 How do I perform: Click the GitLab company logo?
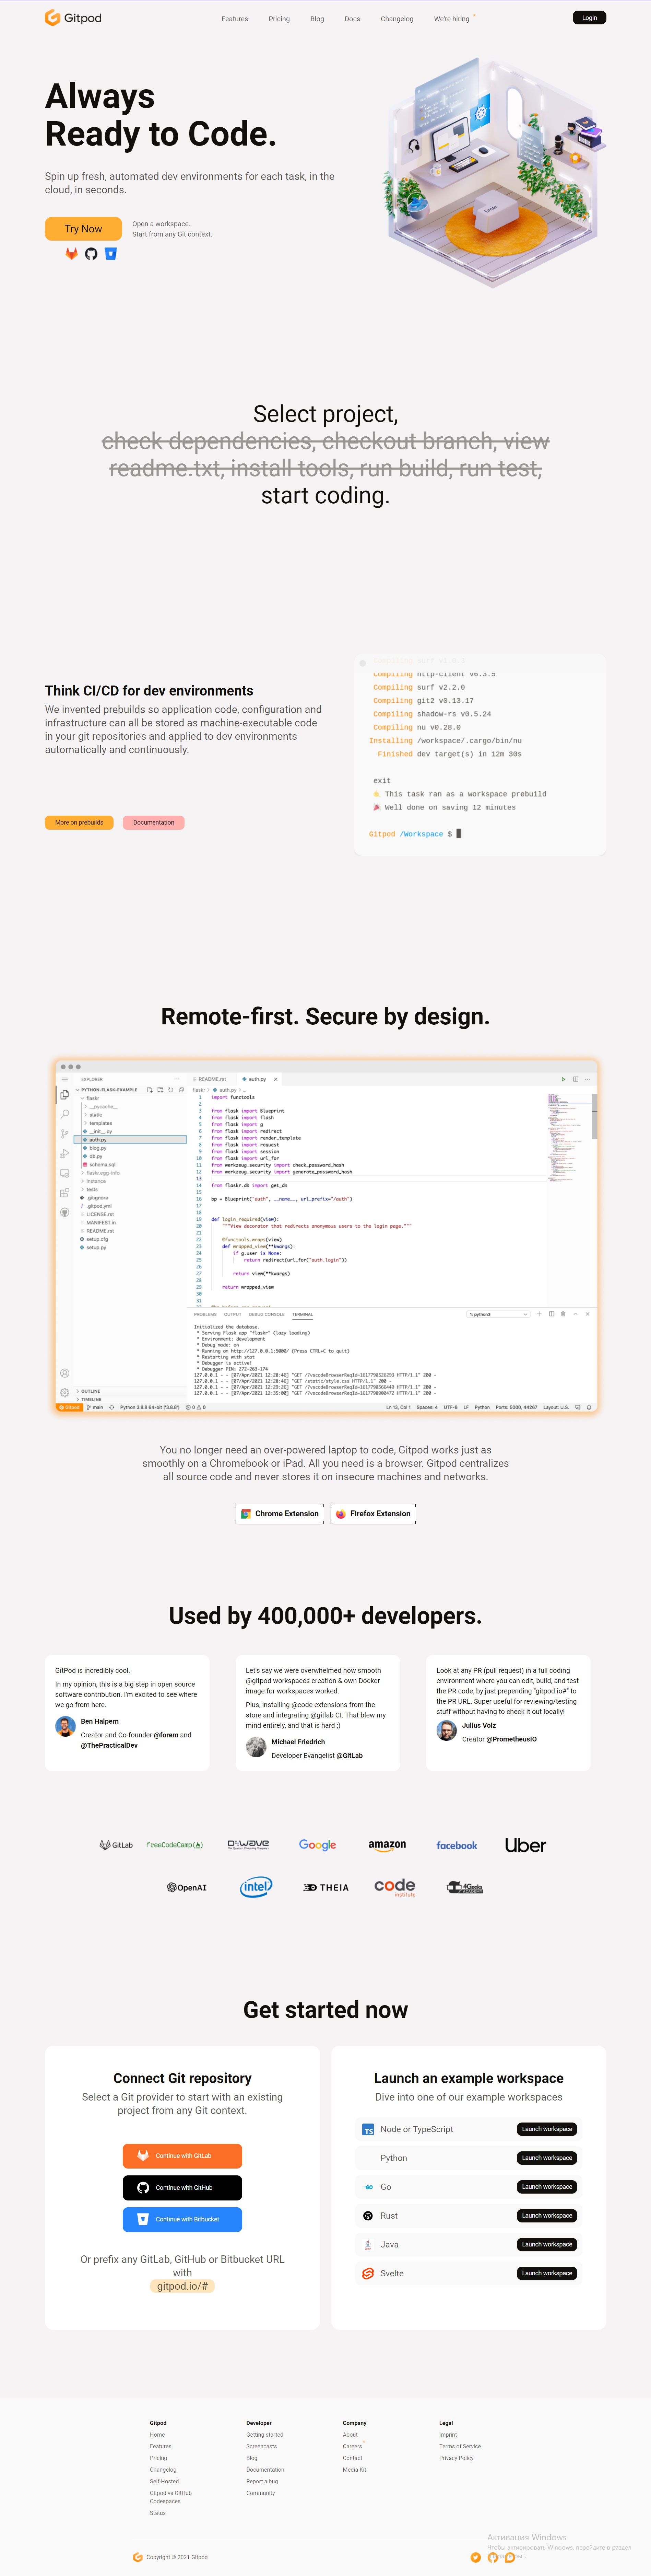(x=116, y=1845)
